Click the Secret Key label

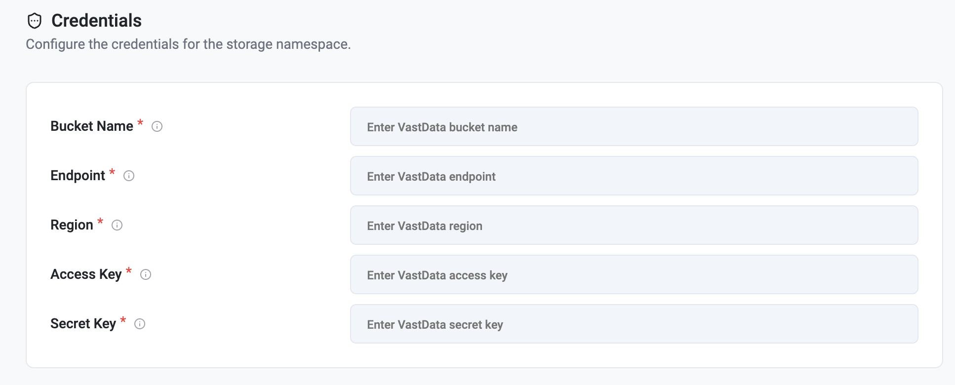click(x=83, y=324)
